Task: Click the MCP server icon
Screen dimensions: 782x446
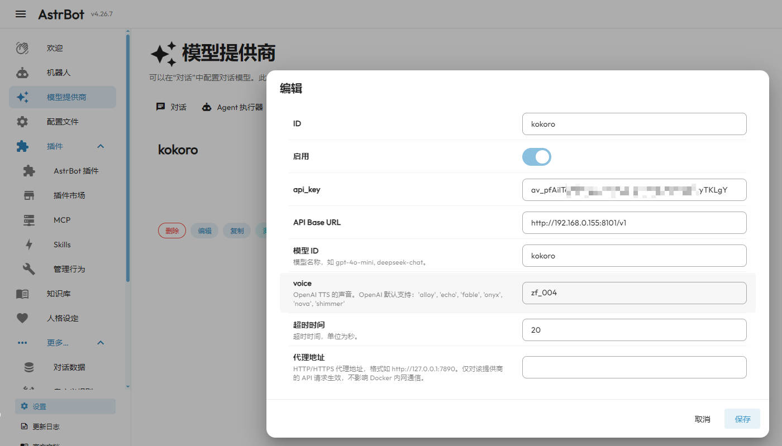Action: pos(29,220)
